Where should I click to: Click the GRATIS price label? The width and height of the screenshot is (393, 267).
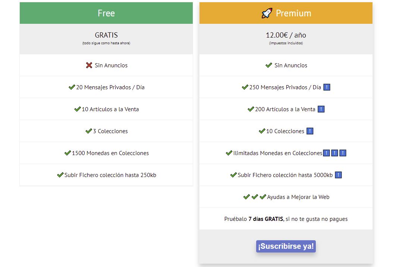coord(106,35)
